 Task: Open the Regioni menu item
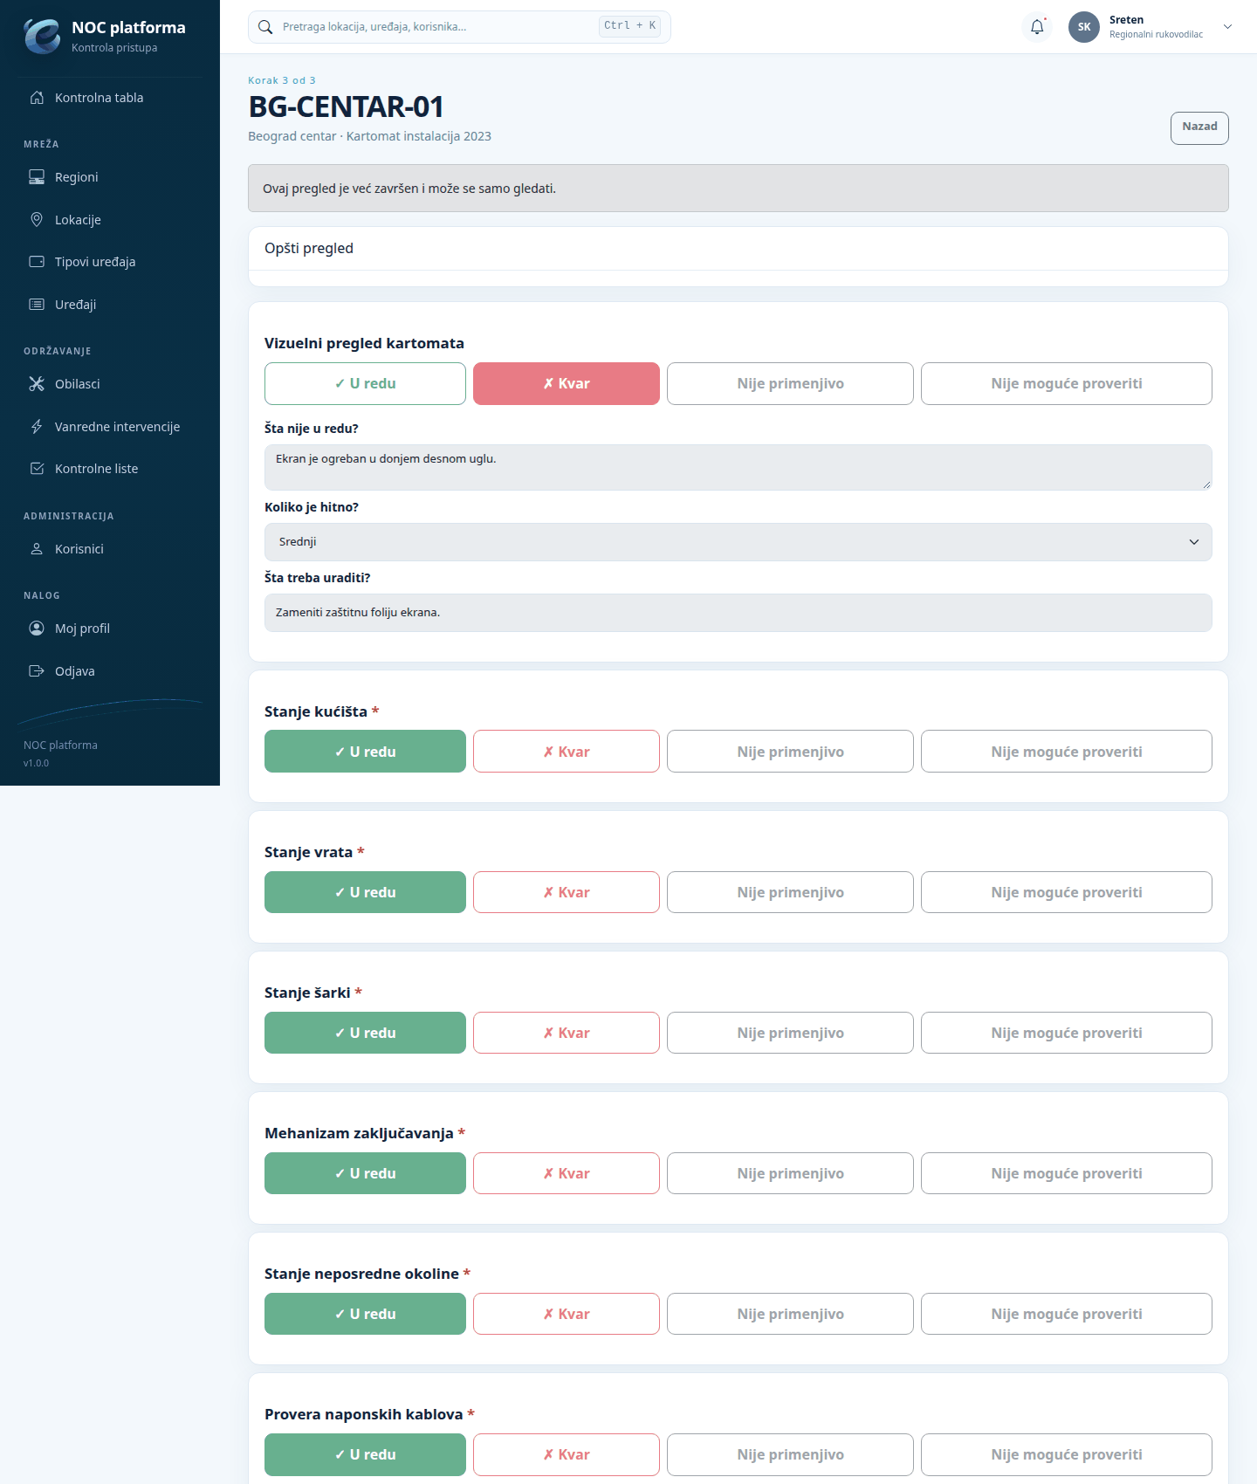[x=110, y=177]
